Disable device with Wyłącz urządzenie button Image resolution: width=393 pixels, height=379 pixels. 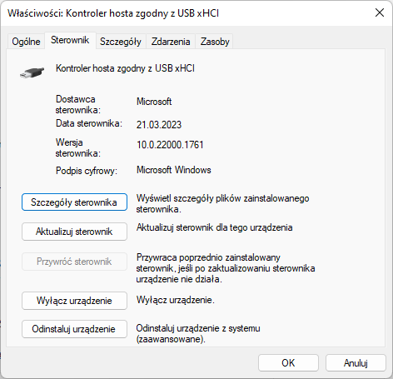click(x=74, y=301)
